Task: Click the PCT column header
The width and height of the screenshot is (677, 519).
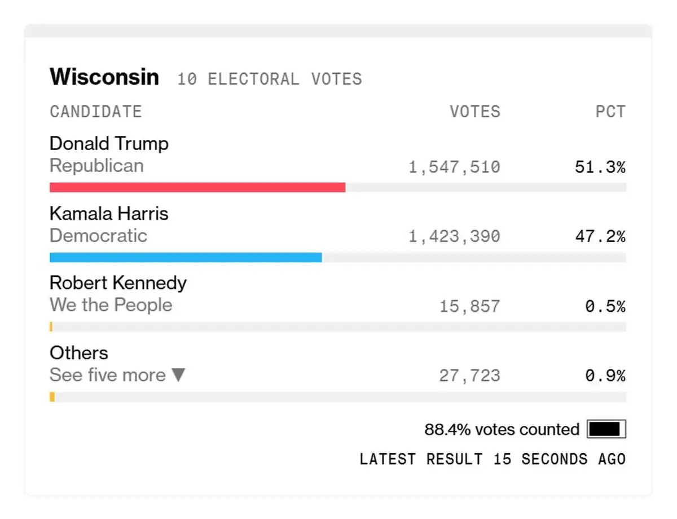Action: pos(610,112)
